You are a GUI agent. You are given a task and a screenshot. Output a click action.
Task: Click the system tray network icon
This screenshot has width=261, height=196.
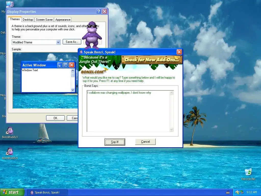pyautogui.click(x=242, y=192)
